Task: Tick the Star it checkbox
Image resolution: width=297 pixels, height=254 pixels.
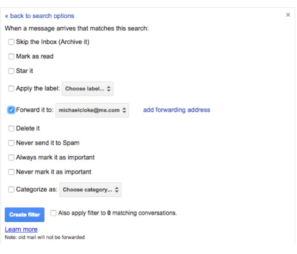Action: pyautogui.click(x=11, y=71)
